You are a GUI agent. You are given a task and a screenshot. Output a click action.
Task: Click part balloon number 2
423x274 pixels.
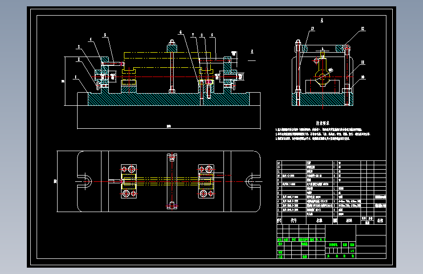[79, 59]
